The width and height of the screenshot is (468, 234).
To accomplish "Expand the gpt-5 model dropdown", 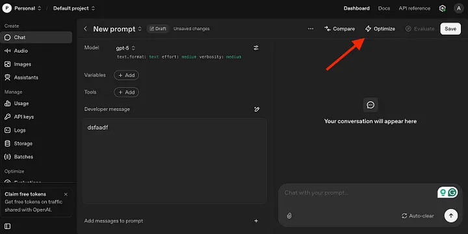I will 125,48.
